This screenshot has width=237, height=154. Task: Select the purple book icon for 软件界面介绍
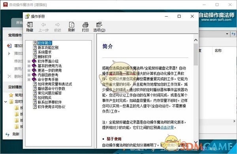click(34, 61)
